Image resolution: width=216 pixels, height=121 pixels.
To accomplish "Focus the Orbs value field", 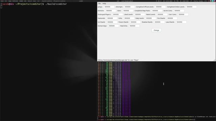I will click(x=129, y=18).
